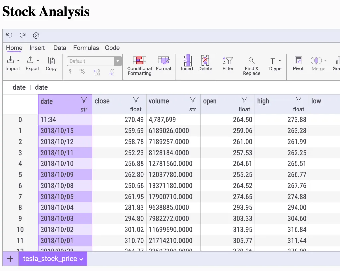
Task: Toggle filter on the date column
Action: click(x=84, y=100)
